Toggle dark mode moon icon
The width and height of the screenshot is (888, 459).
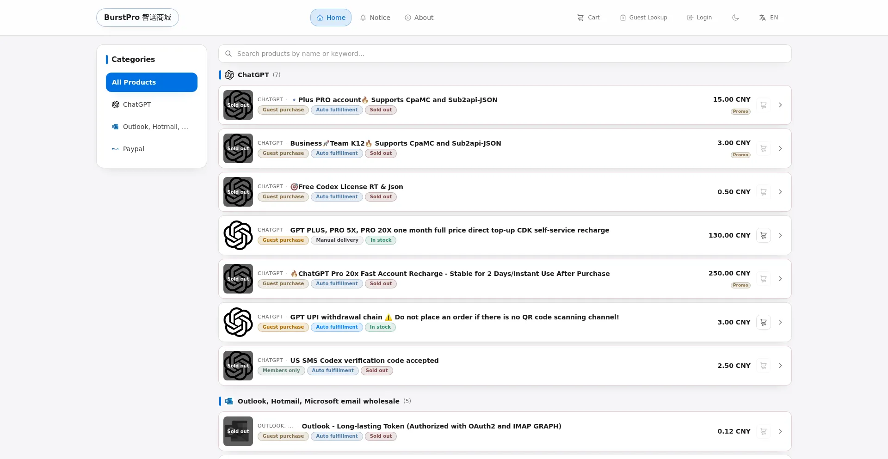pos(735,18)
